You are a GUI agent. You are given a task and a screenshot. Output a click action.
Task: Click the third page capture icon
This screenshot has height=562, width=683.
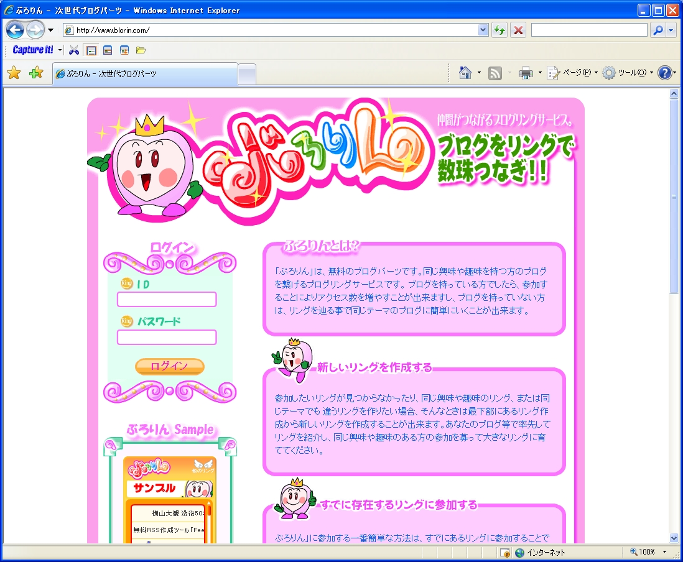(124, 50)
